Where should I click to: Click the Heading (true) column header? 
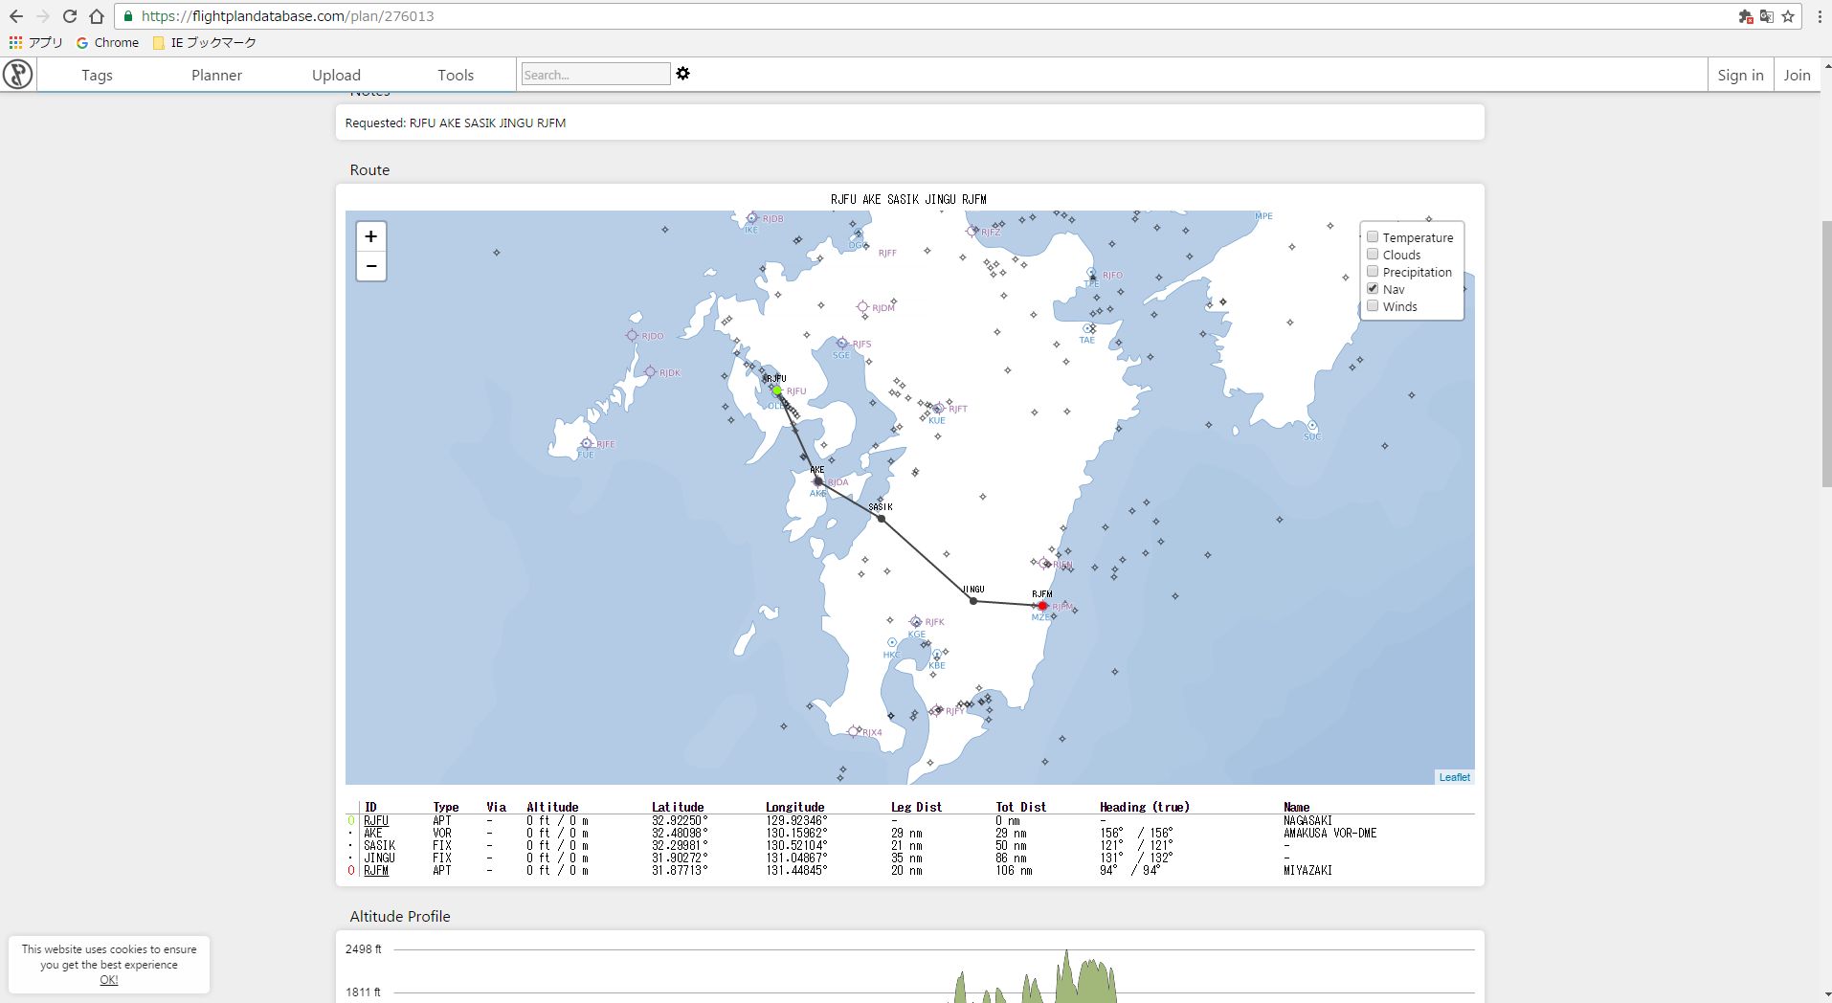(1145, 807)
